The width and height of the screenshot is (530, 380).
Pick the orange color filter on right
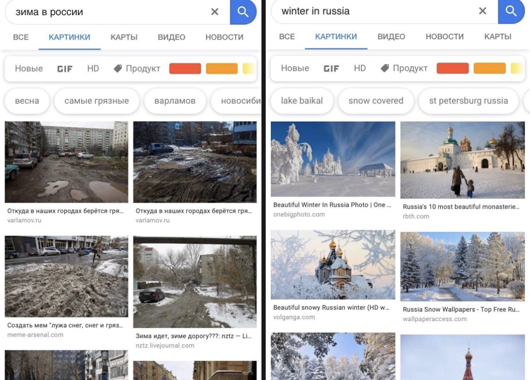point(489,69)
